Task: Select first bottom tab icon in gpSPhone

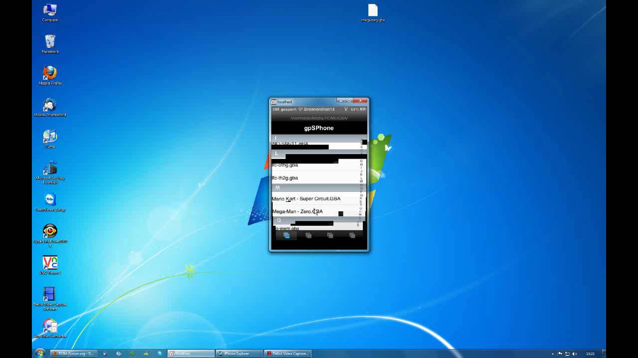Action: tap(287, 235)
